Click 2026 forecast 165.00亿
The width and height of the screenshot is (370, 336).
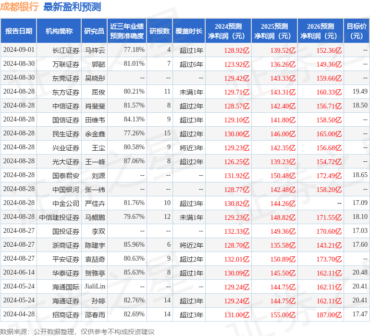pyautogui.click(x=329, y=134)
